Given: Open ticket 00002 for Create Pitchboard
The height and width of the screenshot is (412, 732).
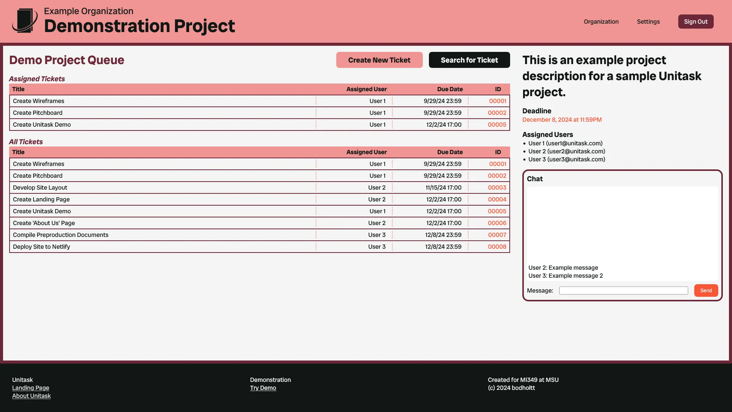Looking at the screenshot, I should [497, 175].
